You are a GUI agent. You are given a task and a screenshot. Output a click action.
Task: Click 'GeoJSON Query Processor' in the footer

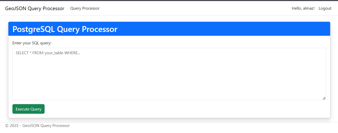click(x=46, y=126)
